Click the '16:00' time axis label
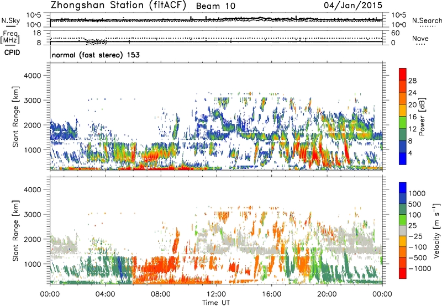442x306 pixels. tap(271, 294)
